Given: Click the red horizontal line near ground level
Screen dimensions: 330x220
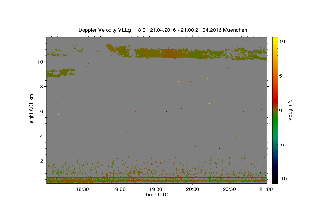Looking at the screenshot, I should pyautogui.click(x=156, y=178).
